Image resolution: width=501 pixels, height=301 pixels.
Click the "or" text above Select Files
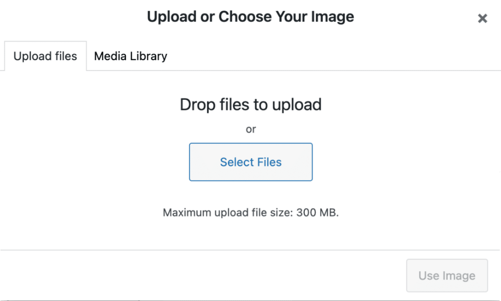pyautogui.click(x=250, y=129)
